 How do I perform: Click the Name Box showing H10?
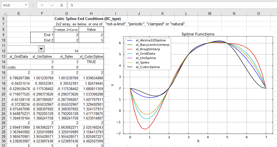pyautogui.click(x=13, y=5)
